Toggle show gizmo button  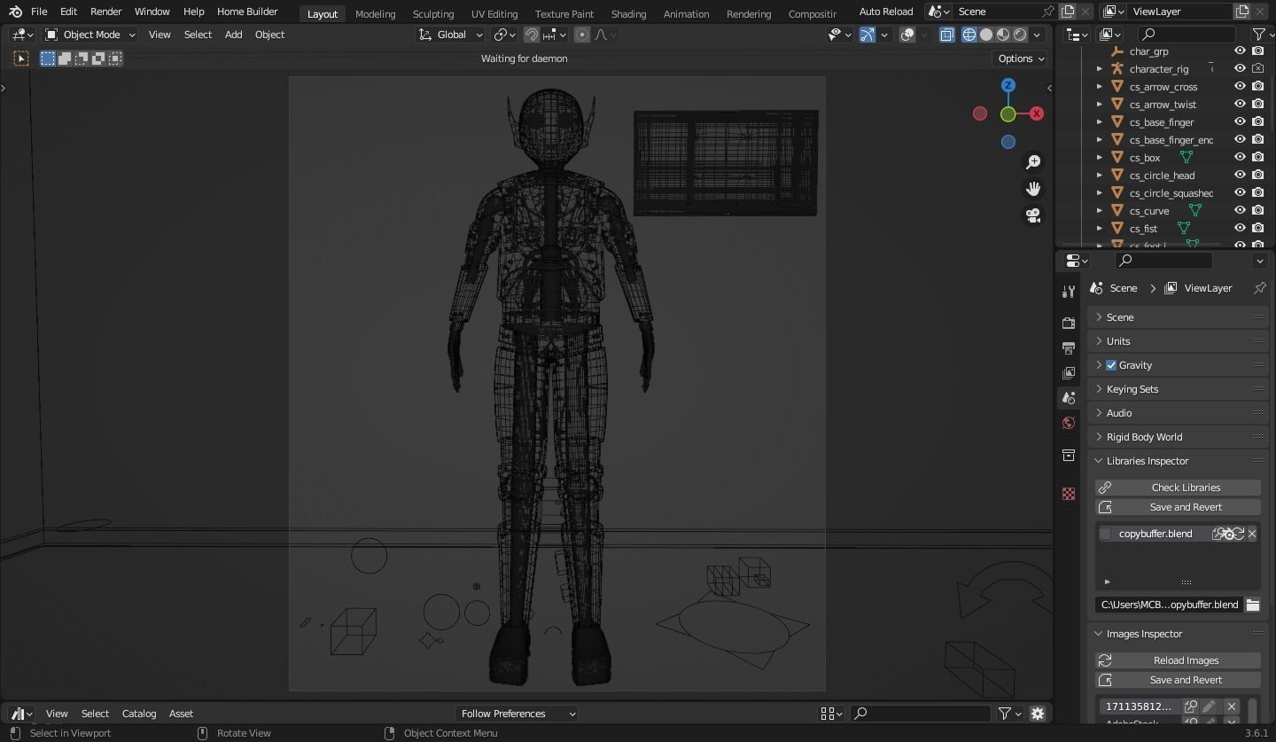[868, 35]
